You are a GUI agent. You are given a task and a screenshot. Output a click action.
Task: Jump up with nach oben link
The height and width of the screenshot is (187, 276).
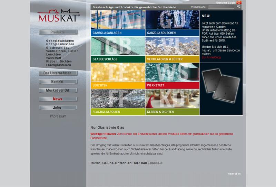(234, 174)
